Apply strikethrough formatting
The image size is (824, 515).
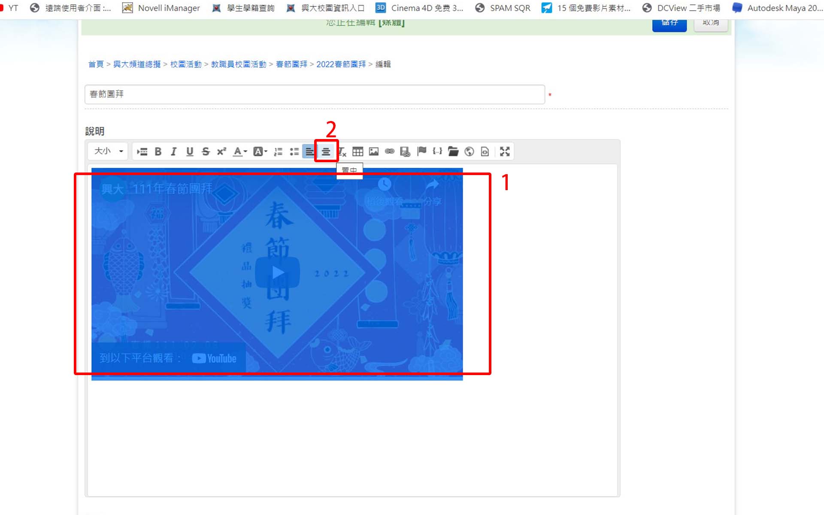206,151
